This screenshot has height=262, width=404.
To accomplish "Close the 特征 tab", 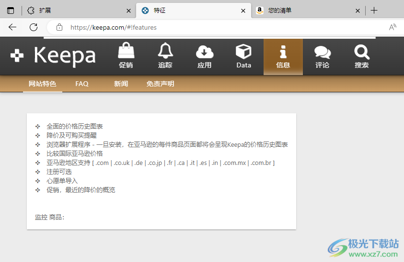I will tap(243, 11).
